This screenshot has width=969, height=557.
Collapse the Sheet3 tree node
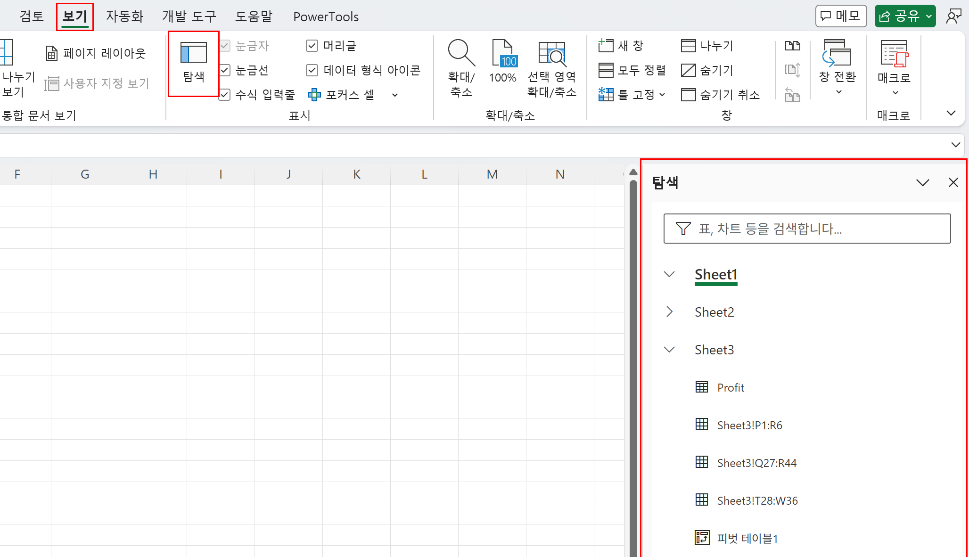(x=669, y=349)
